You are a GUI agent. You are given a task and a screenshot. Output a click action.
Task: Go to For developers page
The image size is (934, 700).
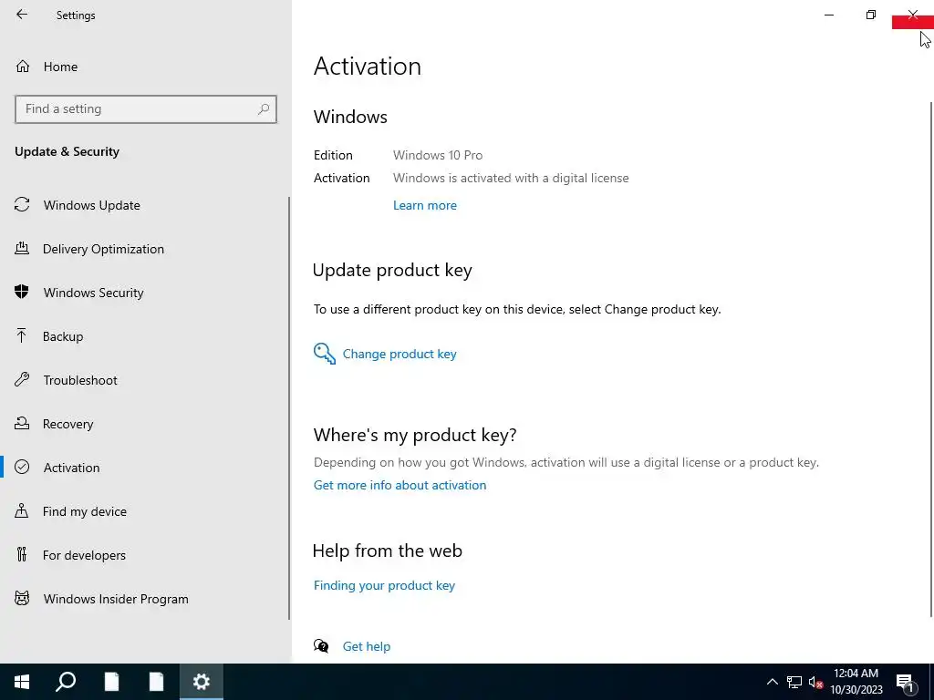84,555
